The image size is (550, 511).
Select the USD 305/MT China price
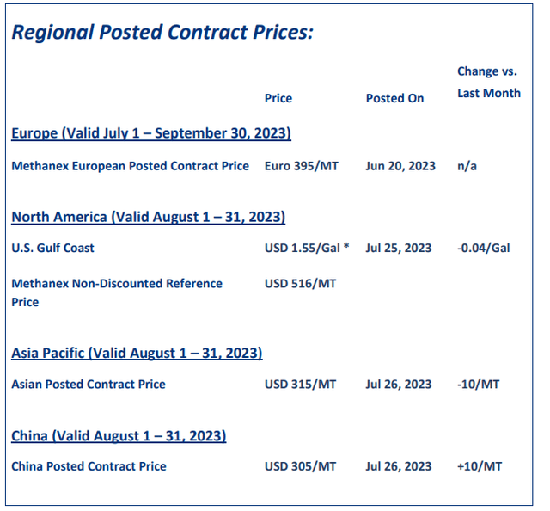[x=300, y=466]
